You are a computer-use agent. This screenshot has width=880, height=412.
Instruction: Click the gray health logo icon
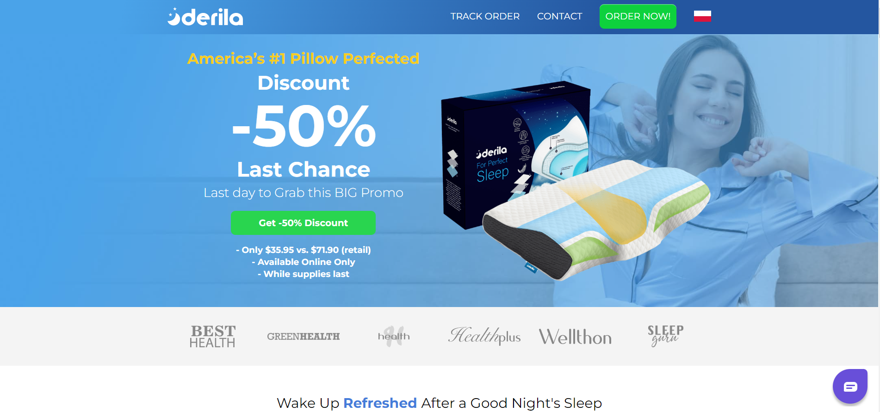[394, 336]
